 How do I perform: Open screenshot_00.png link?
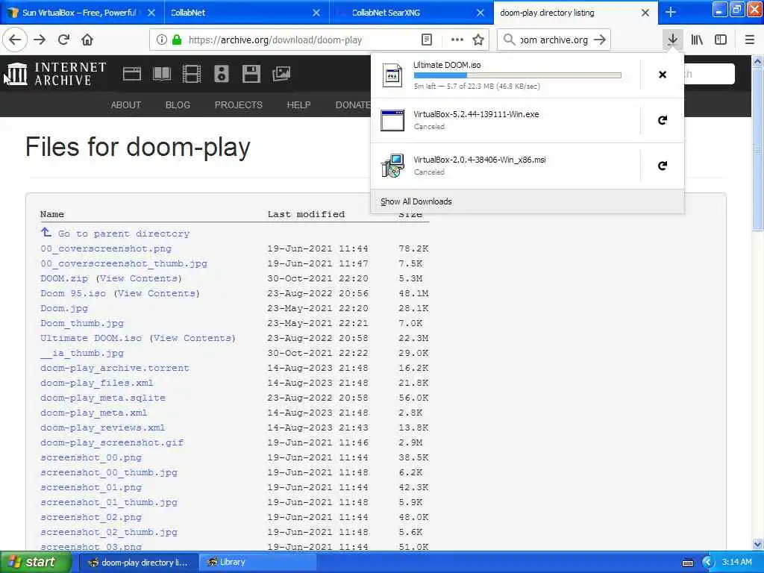[91, 457]
